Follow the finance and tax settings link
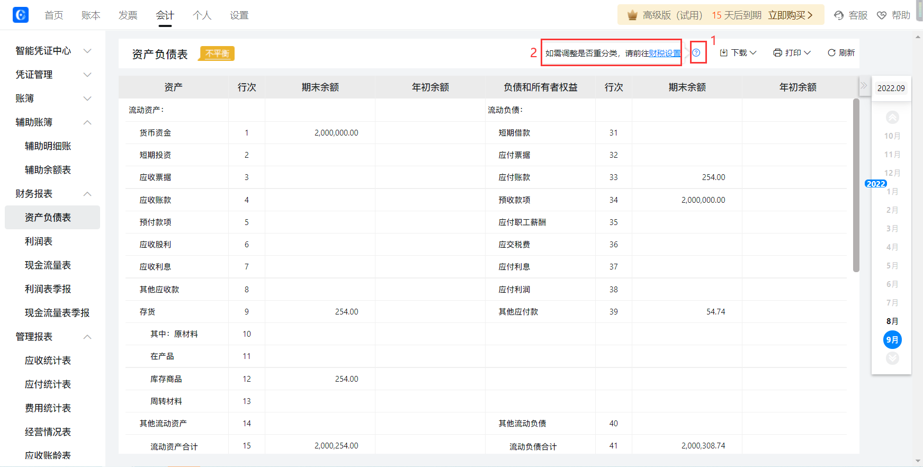Image resolution: width=923 pixels, height=467 pixels. point(665,53)
